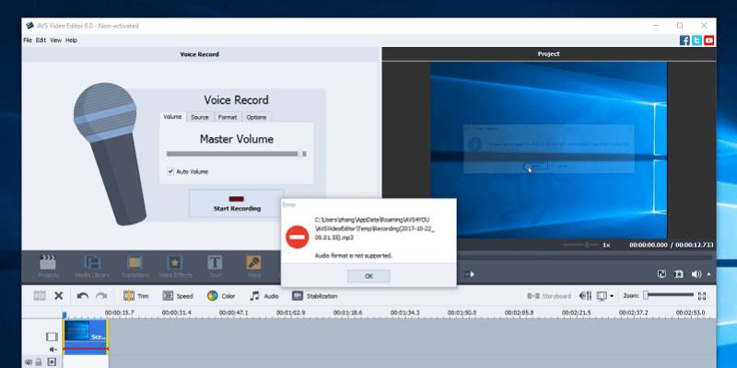Take a snapshot of preview

click(x=678, y=274)
